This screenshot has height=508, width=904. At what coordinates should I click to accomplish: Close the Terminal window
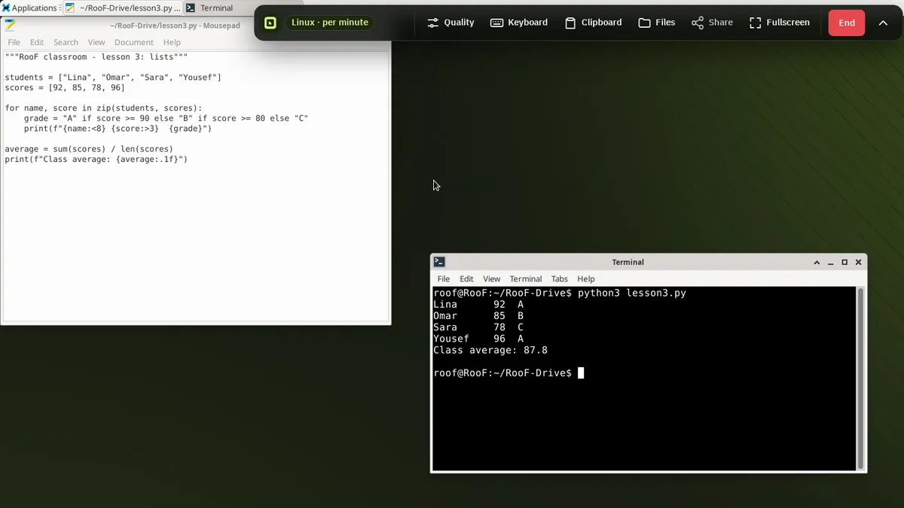(x=859, y=262)
